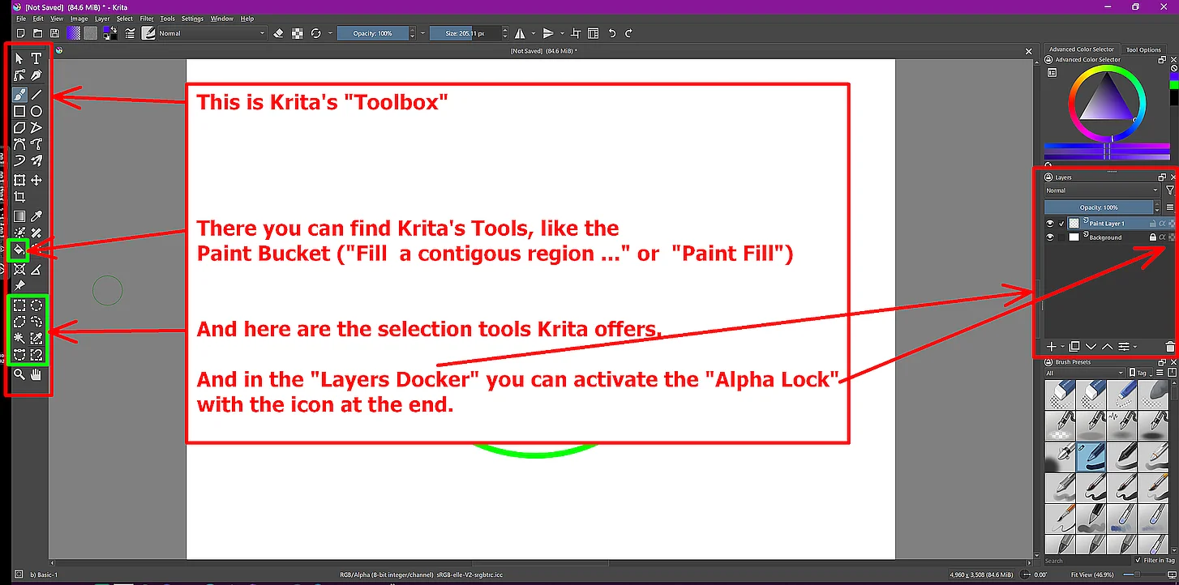
Task: Open the Settings menu
Action: (x=193, y=19)
